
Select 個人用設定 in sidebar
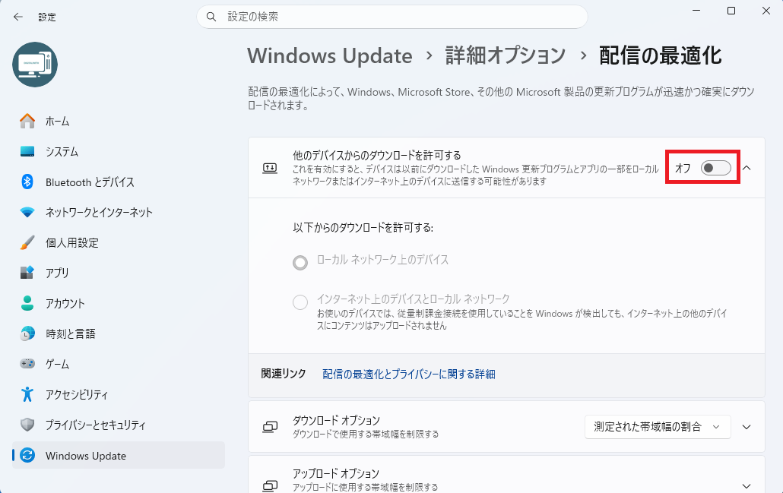tap(119, 242)
